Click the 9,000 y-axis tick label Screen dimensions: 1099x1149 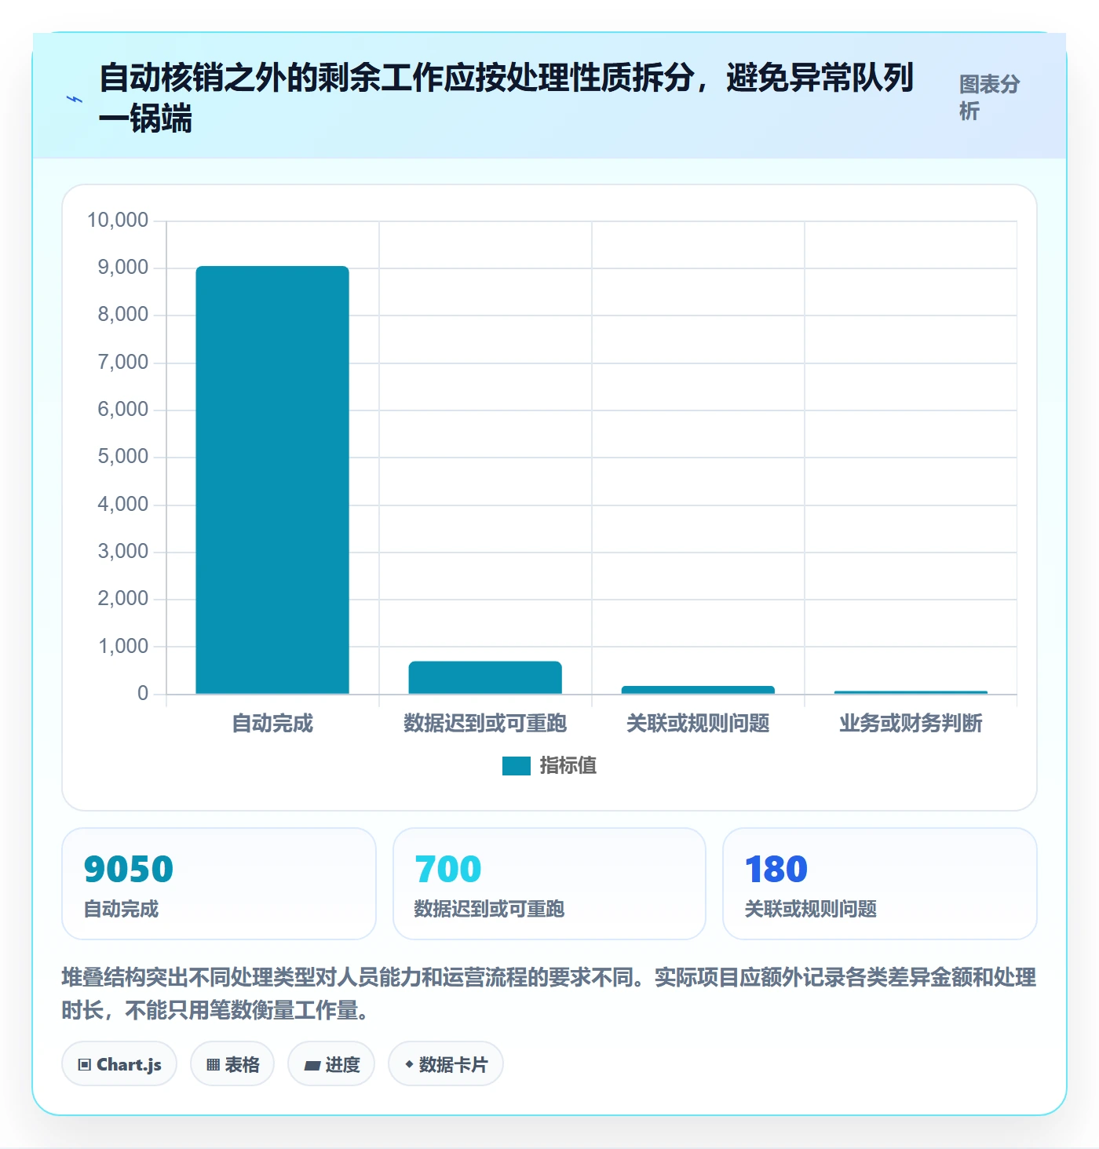[x=122, y=268]
